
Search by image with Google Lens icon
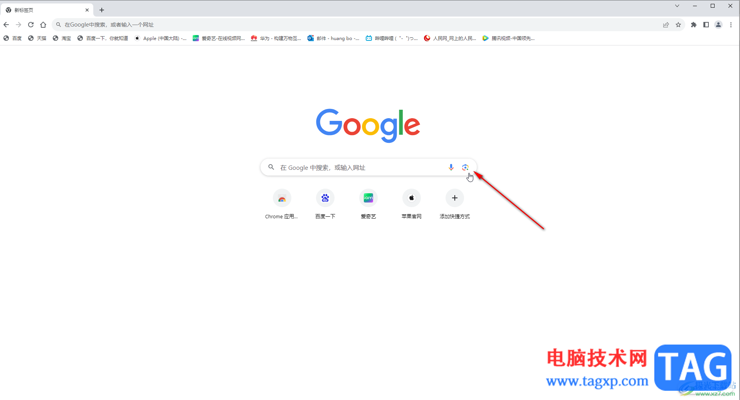[465, 167]
